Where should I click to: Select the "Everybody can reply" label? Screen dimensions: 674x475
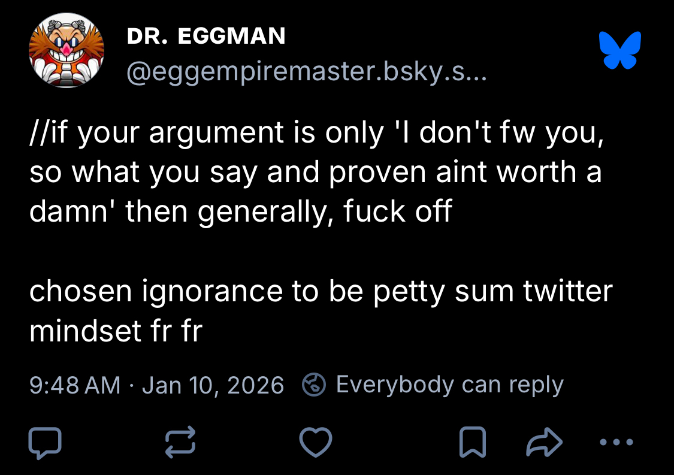coord(449,385)
